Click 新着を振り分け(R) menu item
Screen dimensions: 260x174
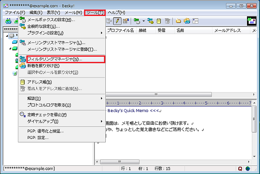62,66
